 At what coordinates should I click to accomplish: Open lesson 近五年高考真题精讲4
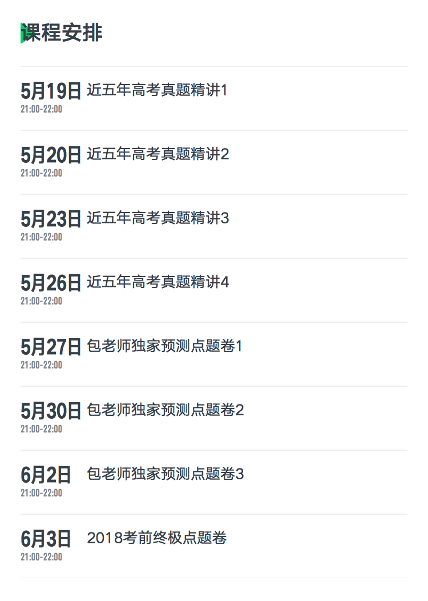point(158,282)
